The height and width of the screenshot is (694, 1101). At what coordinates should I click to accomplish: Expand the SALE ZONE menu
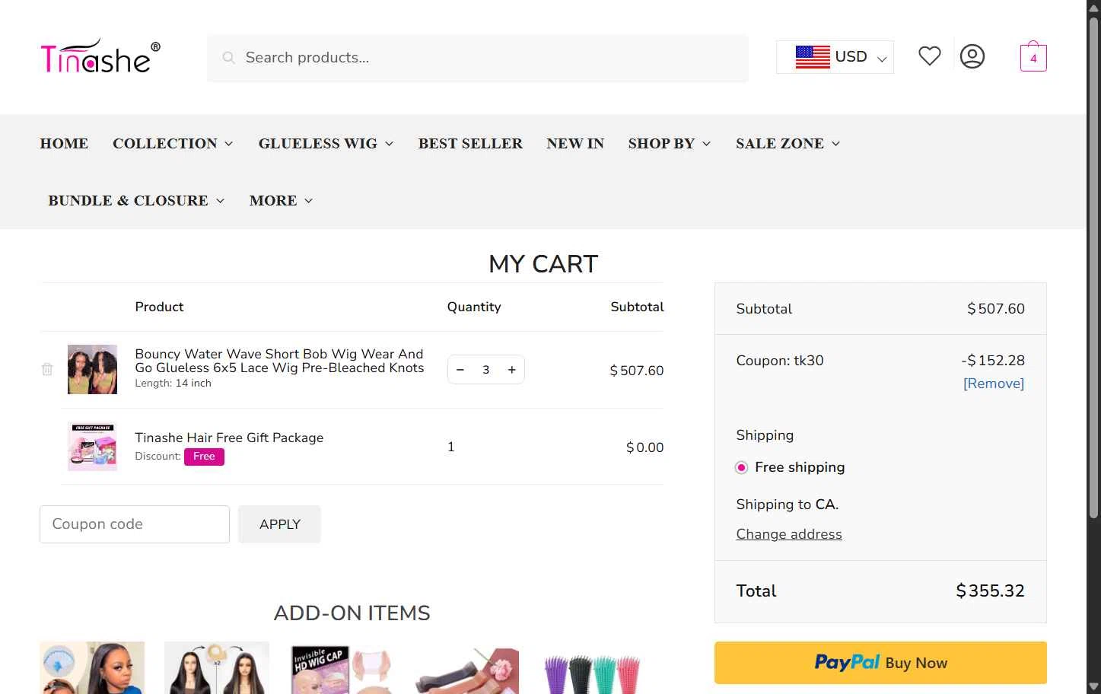point(788,144)
